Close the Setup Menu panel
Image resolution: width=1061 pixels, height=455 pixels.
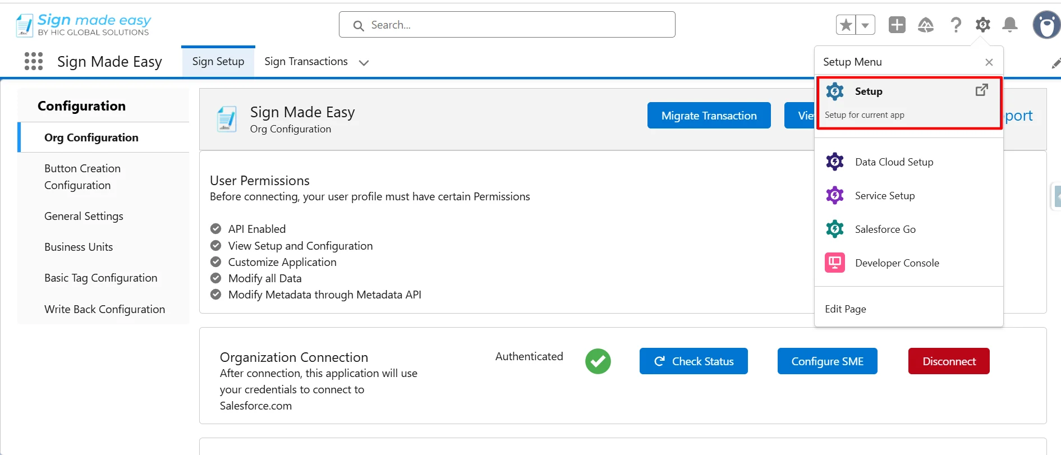989,62
